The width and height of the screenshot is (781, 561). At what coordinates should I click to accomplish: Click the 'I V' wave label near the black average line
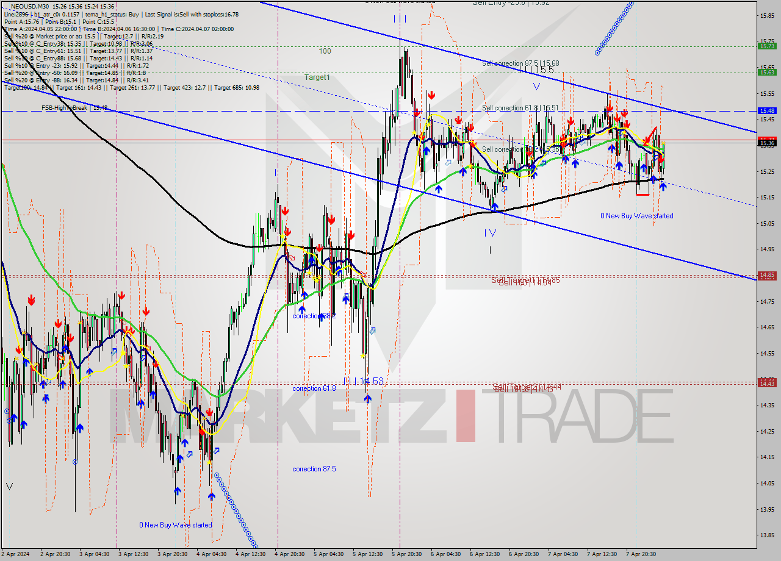pos(490,232)
